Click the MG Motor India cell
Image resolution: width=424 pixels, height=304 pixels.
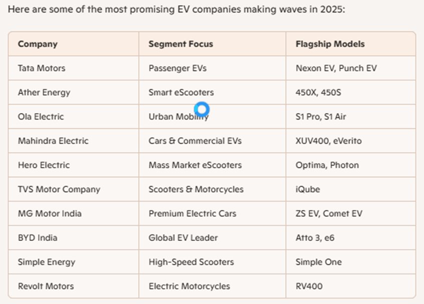[50, 213]
